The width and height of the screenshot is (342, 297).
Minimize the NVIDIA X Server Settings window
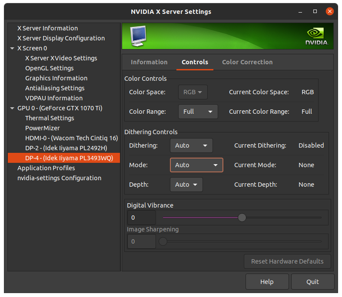point(300,12)
